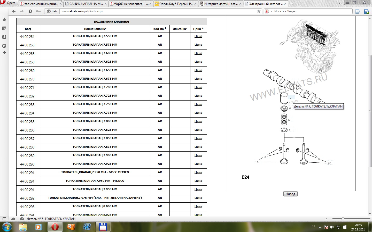This screenshot has height=232, width=372.
Task: Click the 'Веб' site badge in address bar
Action: [52, 11]
